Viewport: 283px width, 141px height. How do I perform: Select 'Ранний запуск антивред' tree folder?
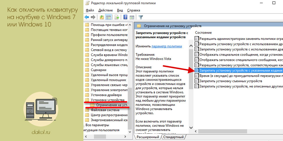pos(109,40)
